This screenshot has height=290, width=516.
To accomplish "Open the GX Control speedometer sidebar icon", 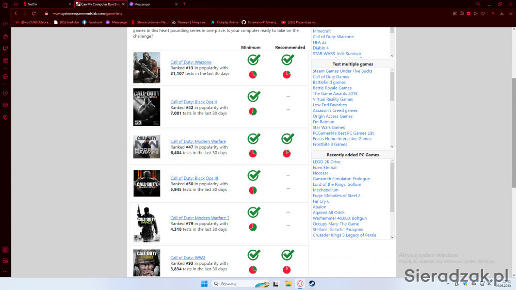I will [5, 24].
